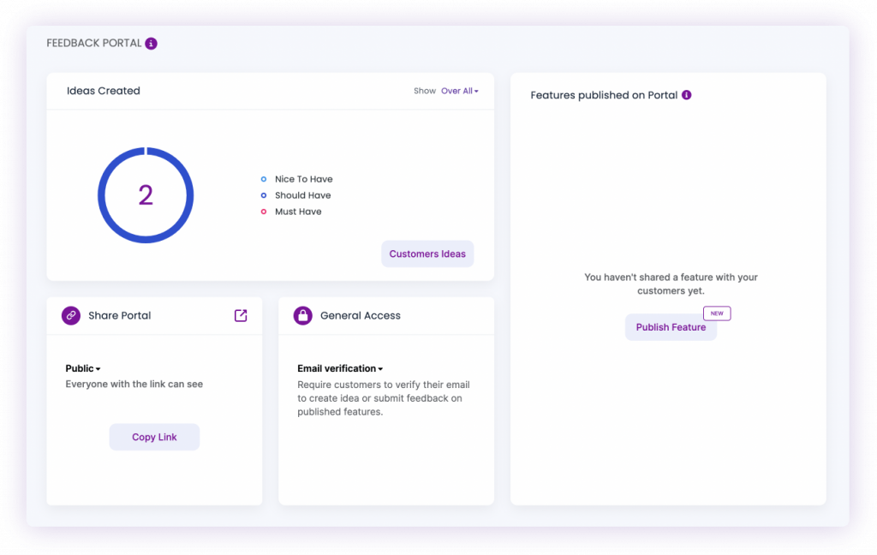Image resolution: width=877 pixels, height=555 pixels.
Task: Expand the Public access level dropdown
Action: [81, 368]
